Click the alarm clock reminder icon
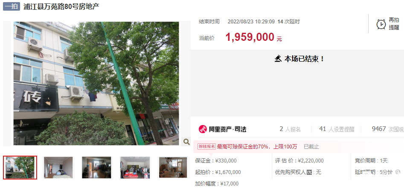Screen dimensions: 404x188 tap(381, 24)
